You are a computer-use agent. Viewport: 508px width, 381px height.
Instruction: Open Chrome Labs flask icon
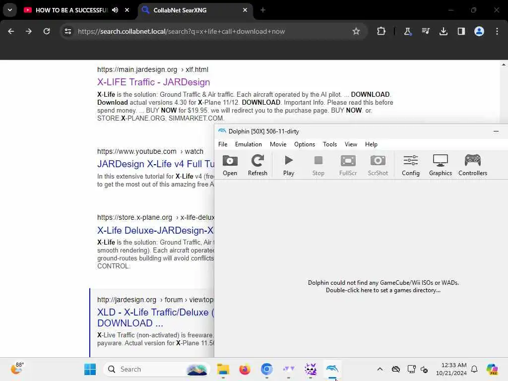pos(407,31)
